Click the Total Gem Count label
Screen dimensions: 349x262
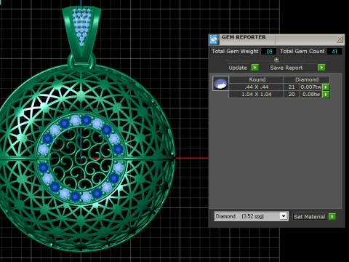click(302, 51)
